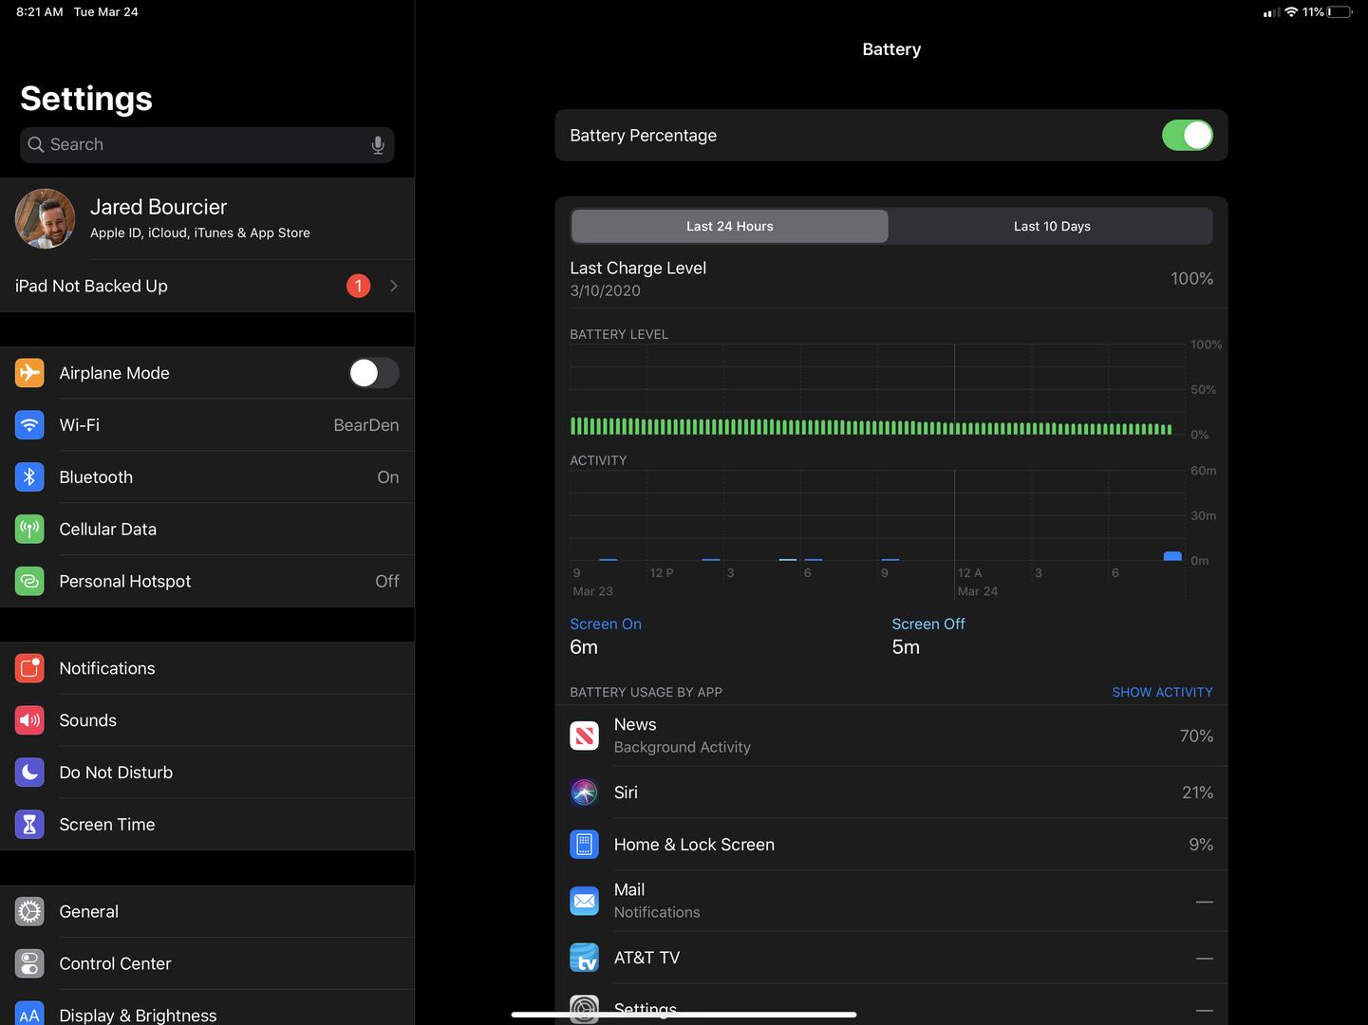Image resolution: width=1368 pixels, height=1025 pixels.
Task: Tap the Control Center icon
Action: click(29, 963)
